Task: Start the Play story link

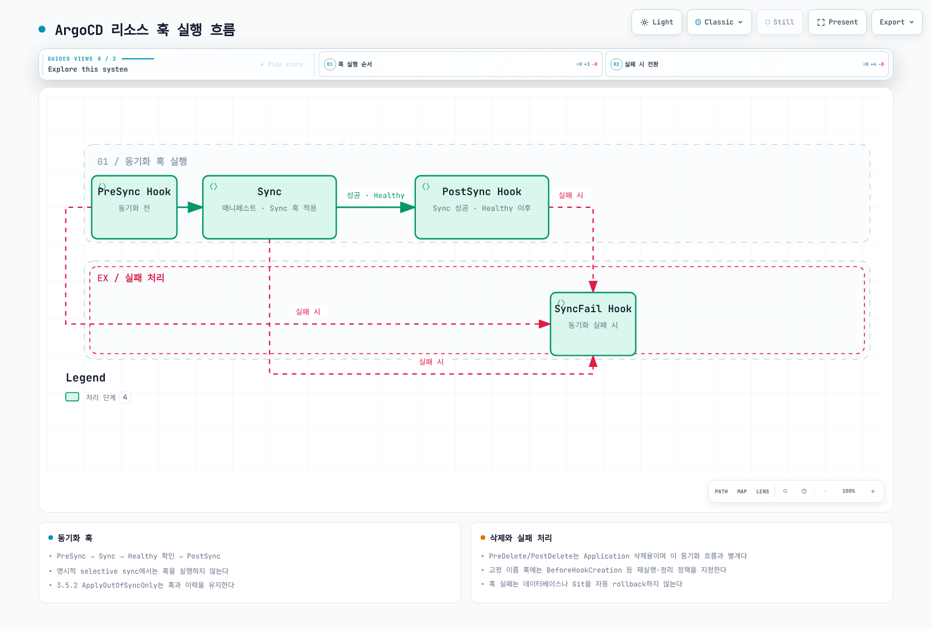Action: click(x=282, y=65)
